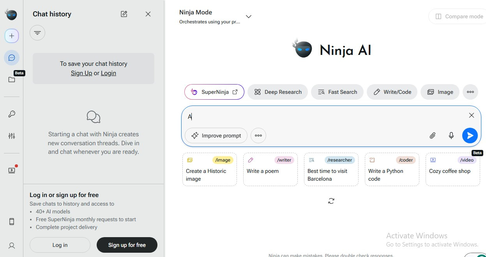Viewport: 486px width, 257px height.
Task: Open the chat history filter button
Action: [x=37, y=33]
